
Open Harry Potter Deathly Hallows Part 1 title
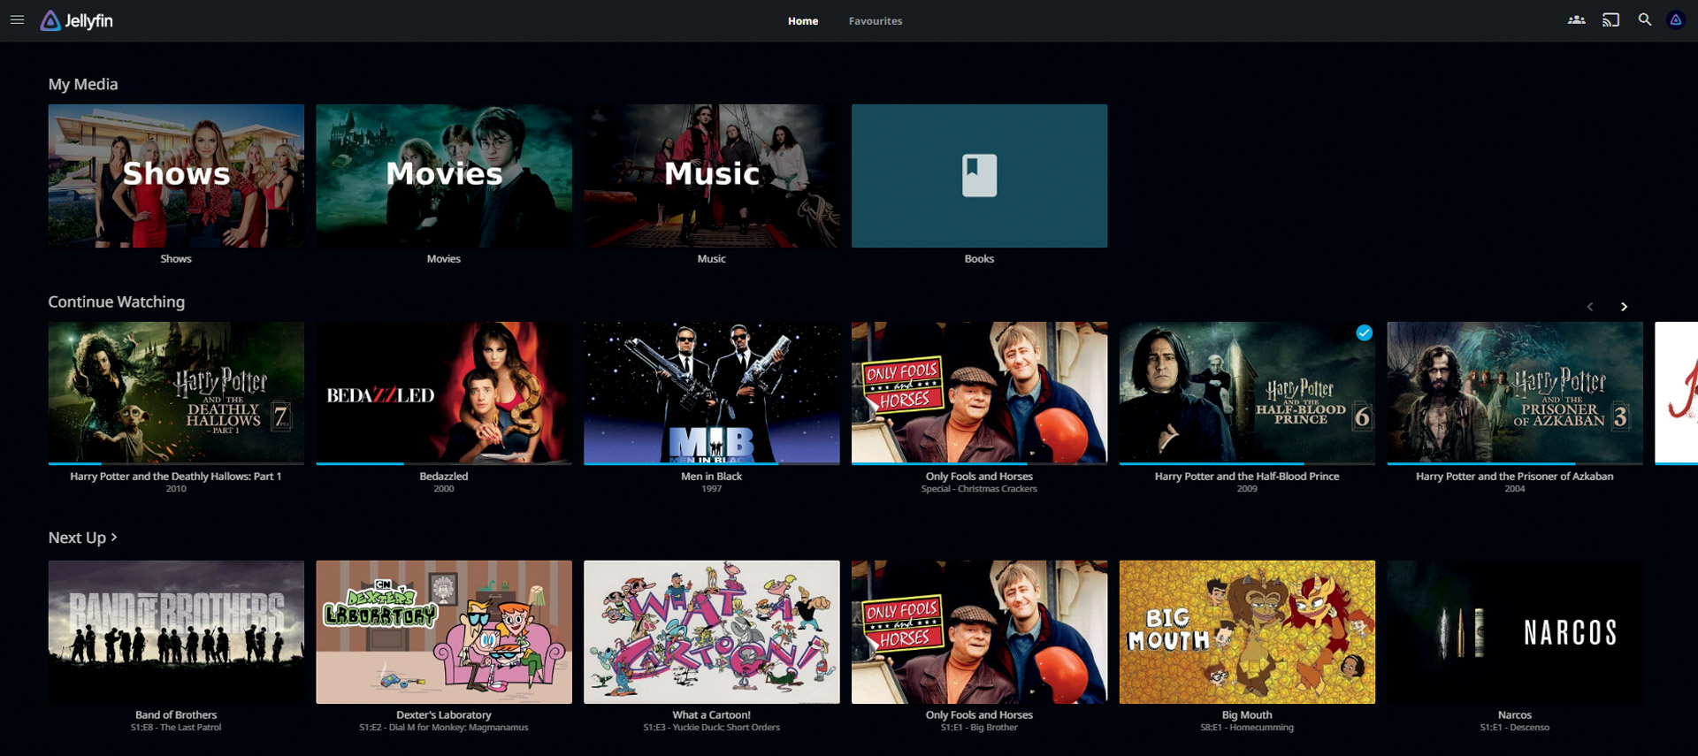(x=176, y=477)
